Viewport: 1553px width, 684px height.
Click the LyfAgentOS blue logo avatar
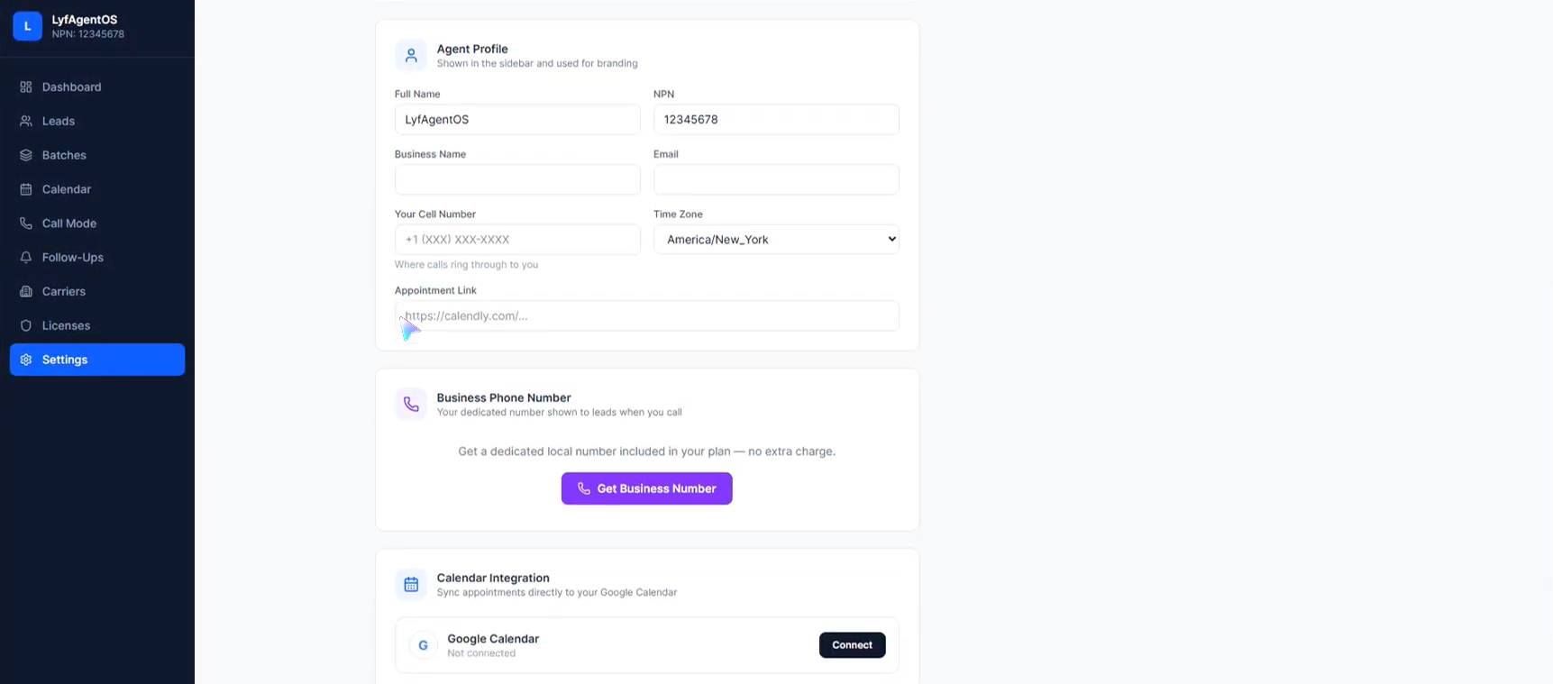click(x=27, y=26)
